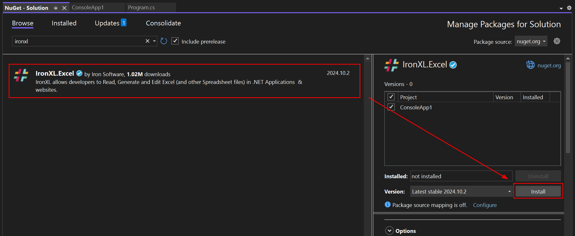The image size is (575, 236).
Task: Click the Configure link
Action: (x=485, y=205)
